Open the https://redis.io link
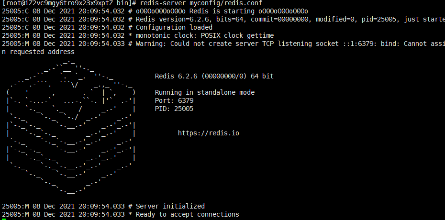This screenshot has height=220, width=445. coord(209,133)
